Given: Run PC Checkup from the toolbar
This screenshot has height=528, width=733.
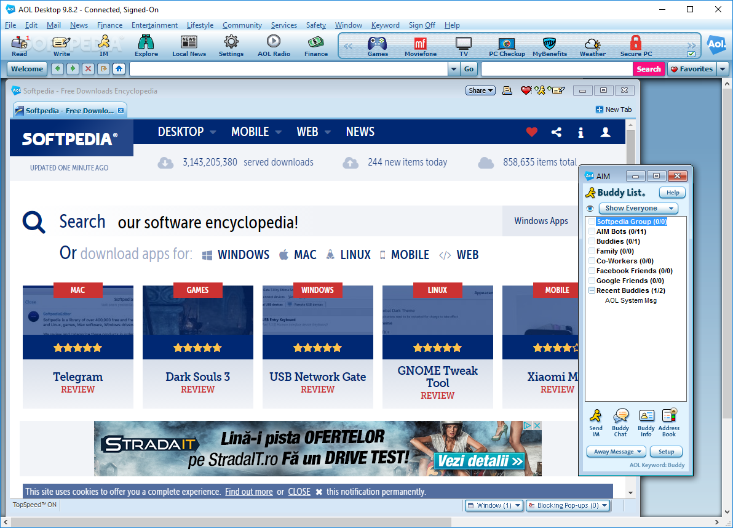Looking at the screenshot, I should point(506,45).
